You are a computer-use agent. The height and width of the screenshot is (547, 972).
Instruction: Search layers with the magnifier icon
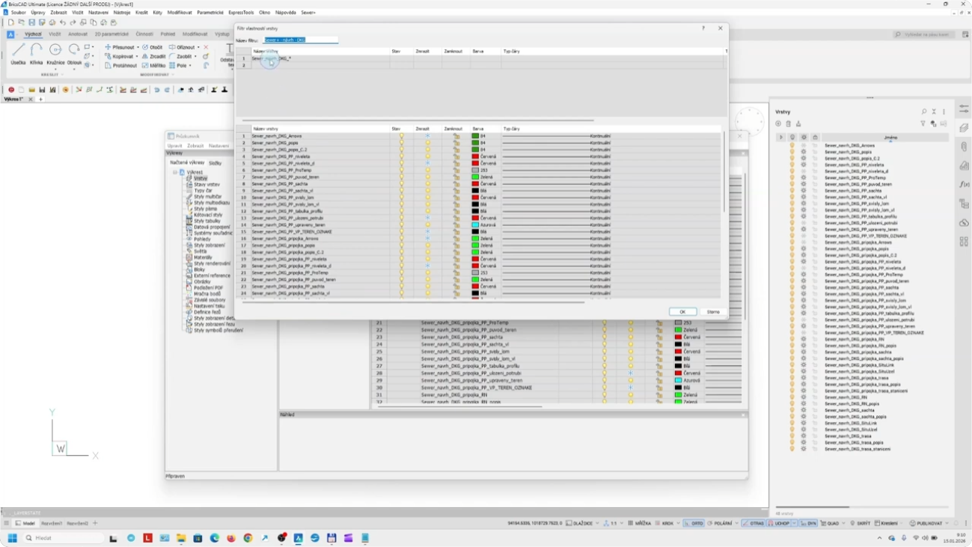point(924,111)
